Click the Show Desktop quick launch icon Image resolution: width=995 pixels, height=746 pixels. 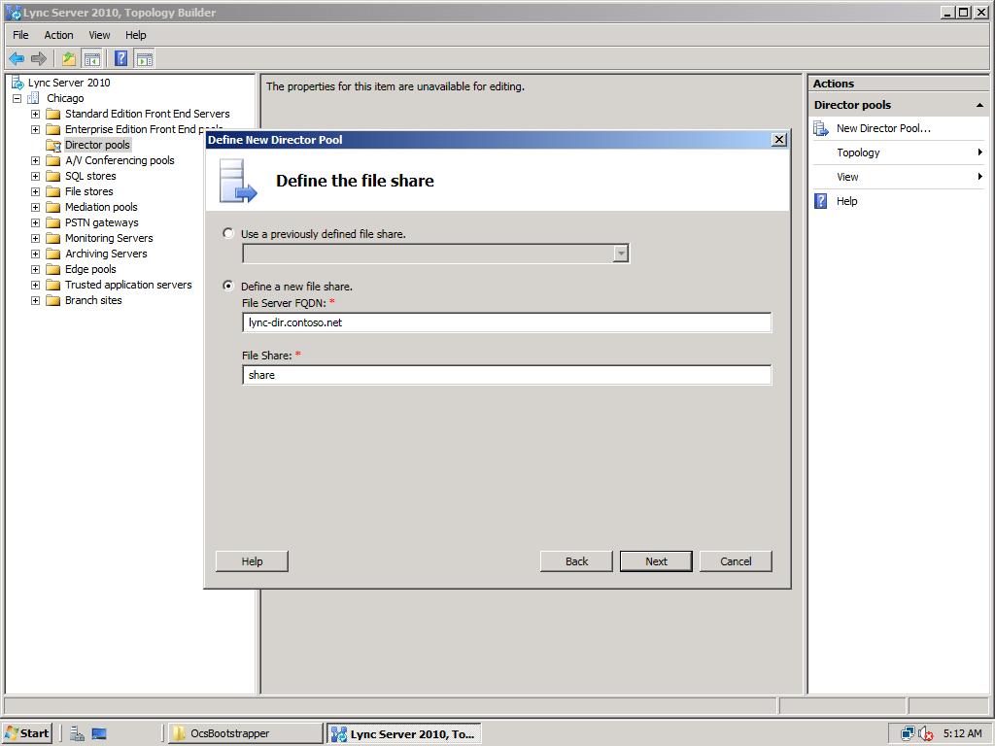click(x=99, y=734)
